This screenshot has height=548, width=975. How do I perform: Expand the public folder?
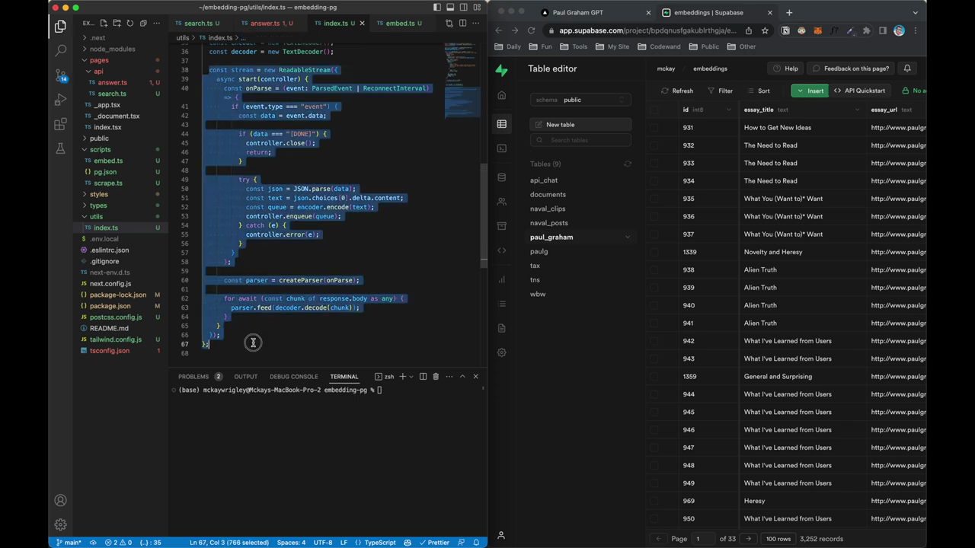[99, 139]
